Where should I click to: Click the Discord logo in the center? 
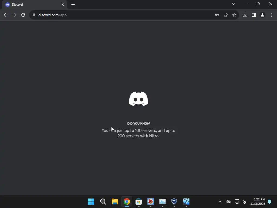click(138, 99)
